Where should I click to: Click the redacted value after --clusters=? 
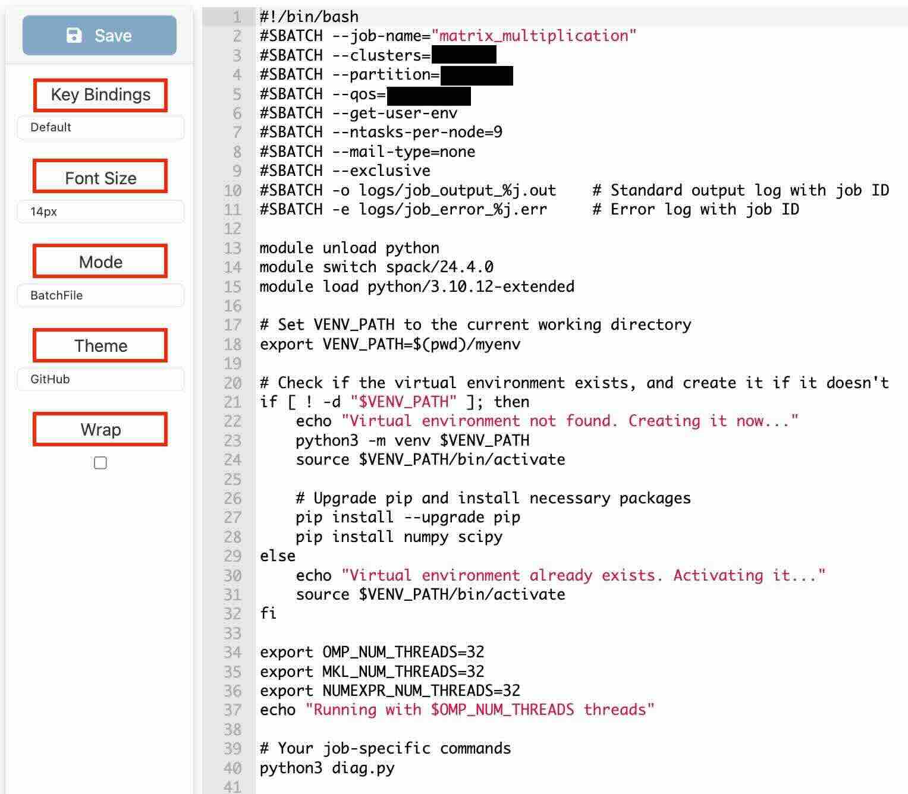click(x=464, y=56)
